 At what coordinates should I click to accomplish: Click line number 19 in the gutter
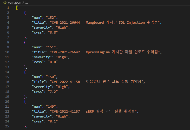(x=7, y=97)
